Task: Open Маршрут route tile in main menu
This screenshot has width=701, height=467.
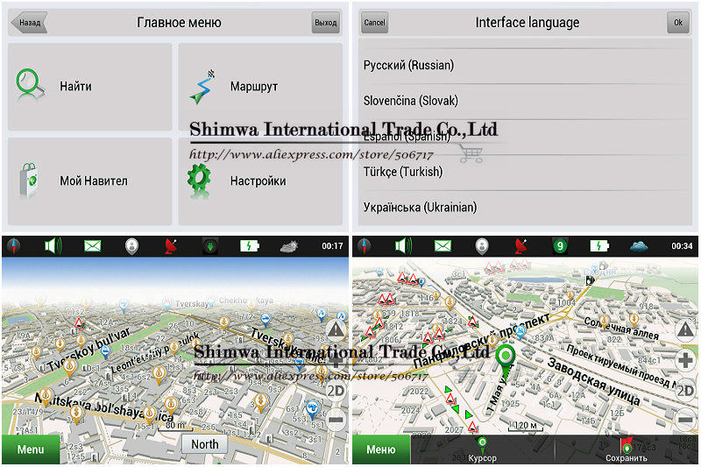Action: [260, 87]
